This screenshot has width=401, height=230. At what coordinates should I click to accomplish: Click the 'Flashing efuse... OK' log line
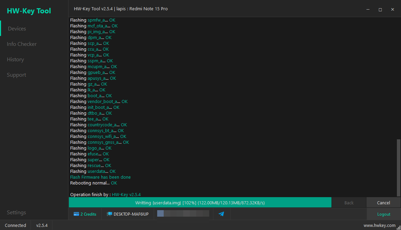pos(89,154)
